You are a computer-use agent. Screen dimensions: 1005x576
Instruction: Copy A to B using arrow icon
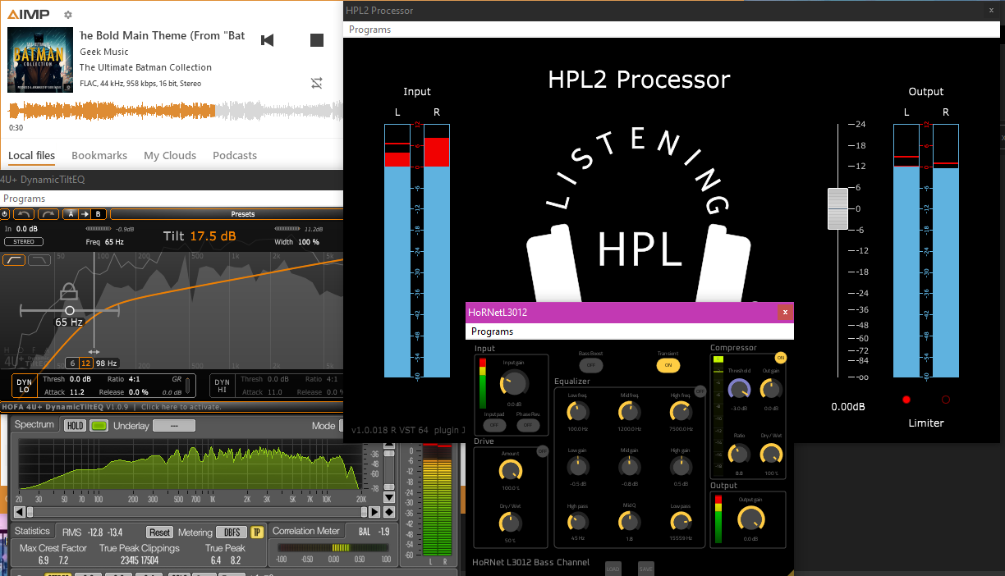coord(85,214)
